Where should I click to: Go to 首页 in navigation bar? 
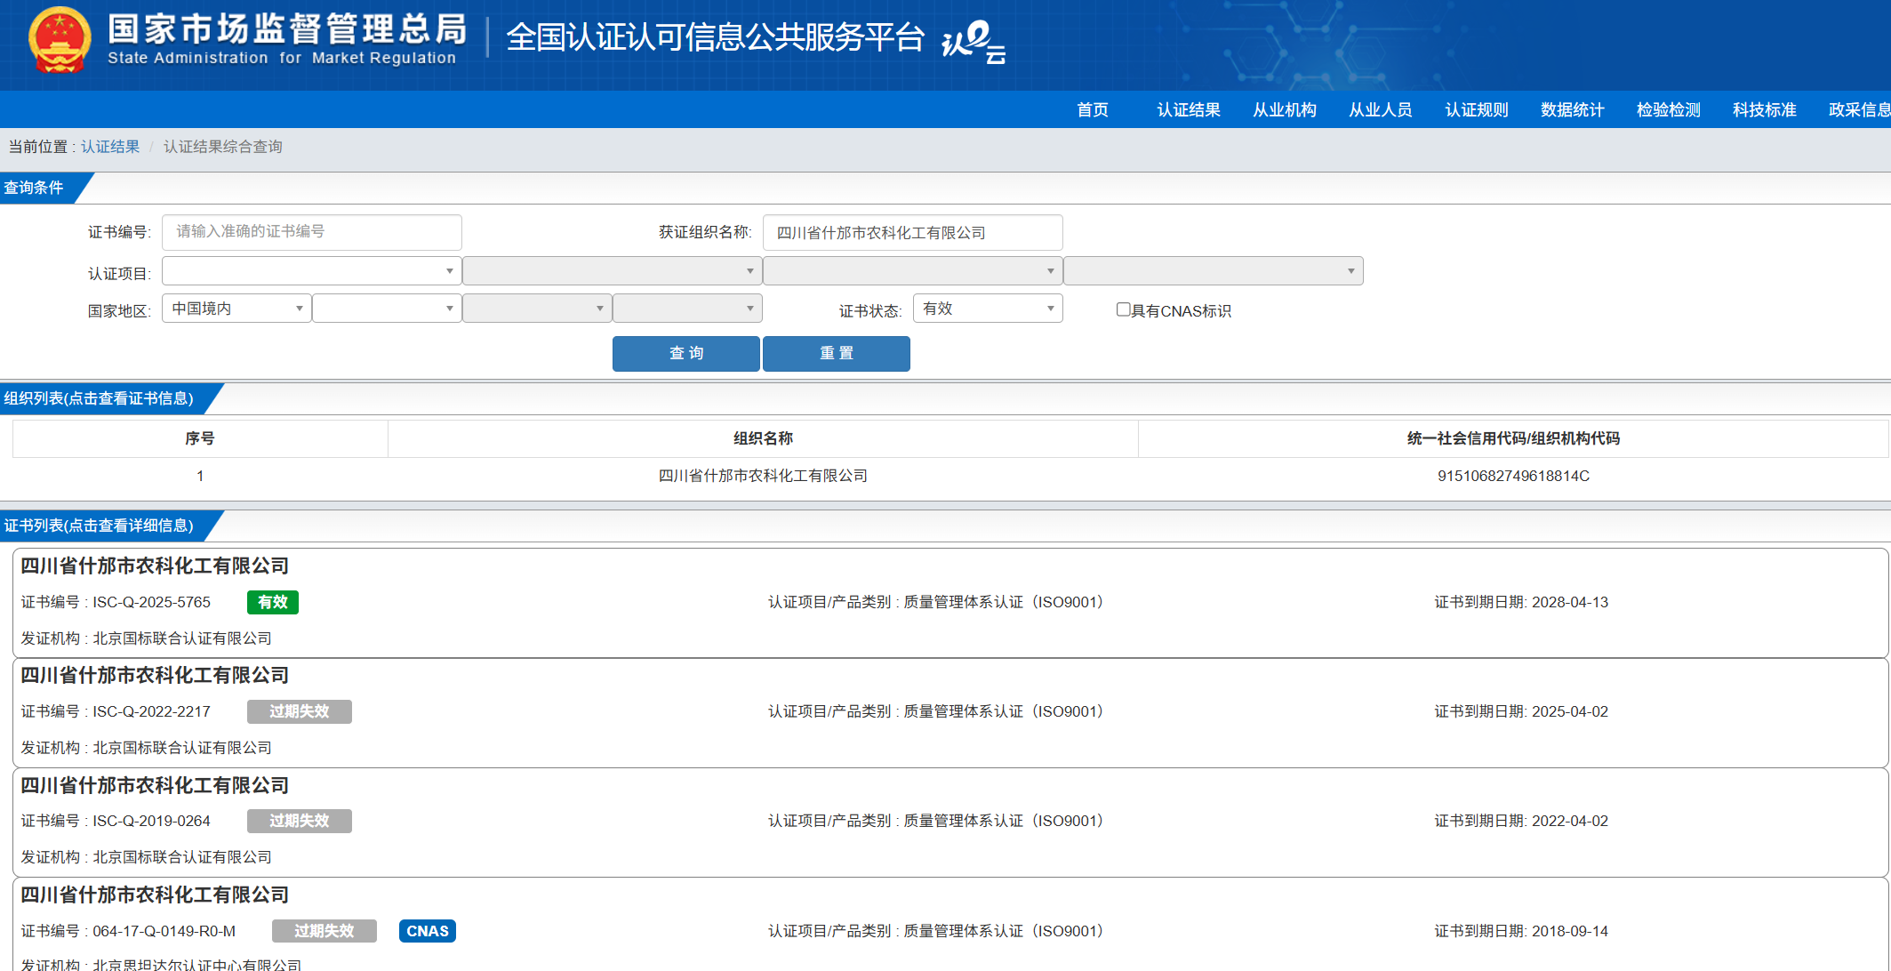pos(1092,109)
